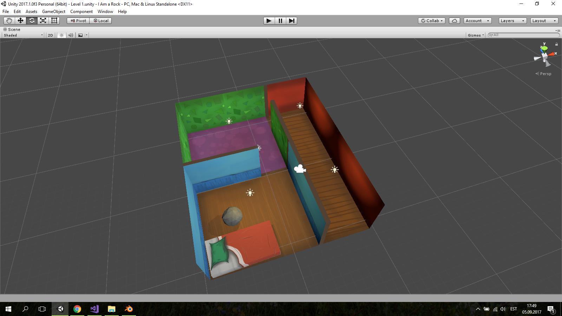Expand the Gizmos dropdown
Screen dimensions: 562x316
[x=476, y=35]
